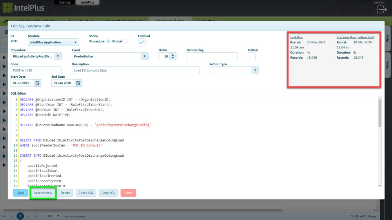Click the Start Date field
Screen dimensions: 392x220
(22, 83)
